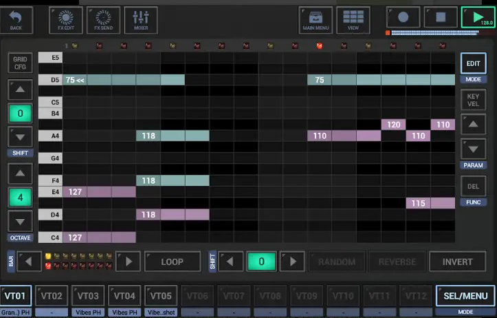Viewport: 497px width, 318px height.
Task: Go back with the Back arrow button
Action: [x=16, y=20]
